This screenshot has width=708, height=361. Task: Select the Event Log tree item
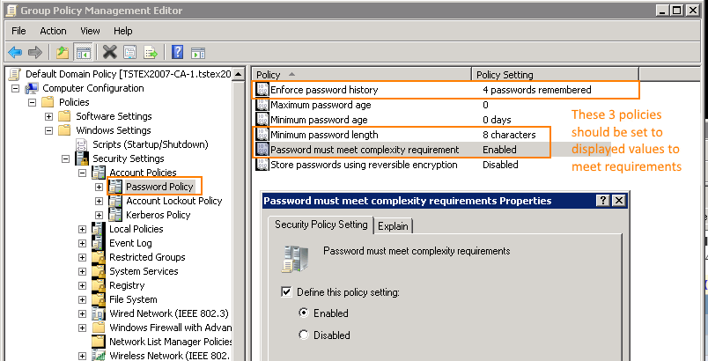pos(130,243)
